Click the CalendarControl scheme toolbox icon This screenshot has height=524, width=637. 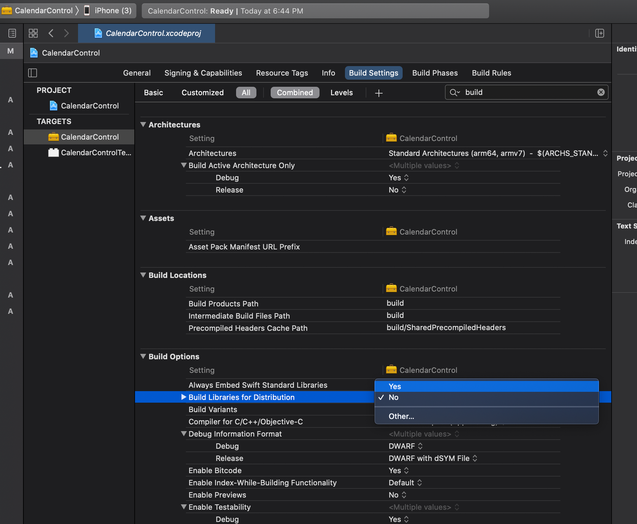[7, 11]
